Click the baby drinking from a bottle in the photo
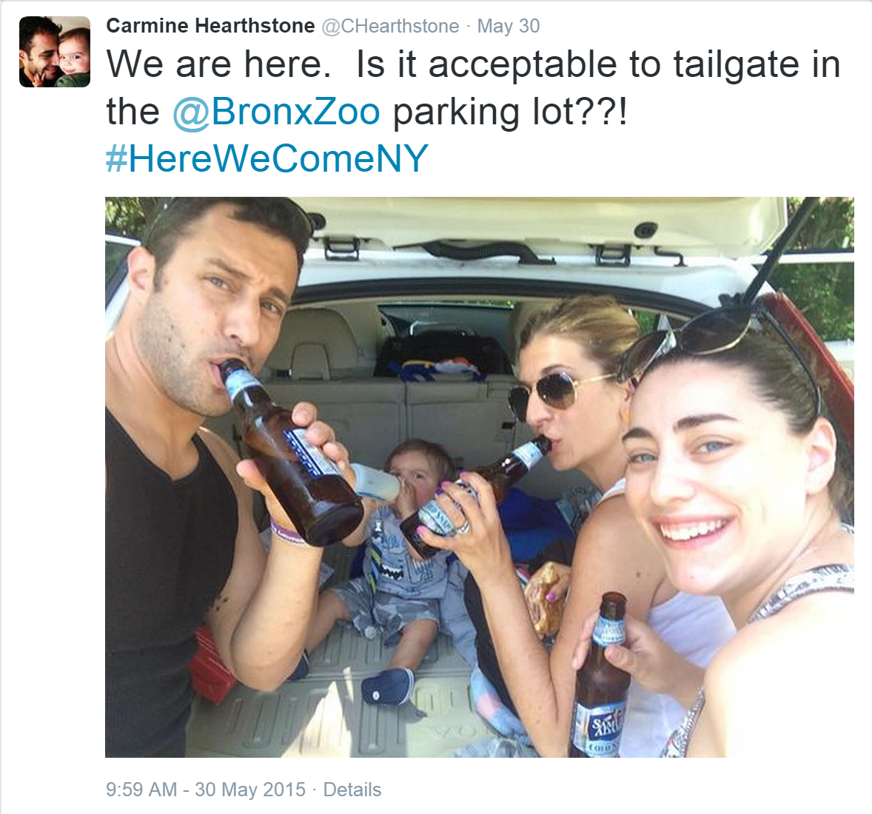Screen dimensions: 872x814 click(x=400, y=556)
